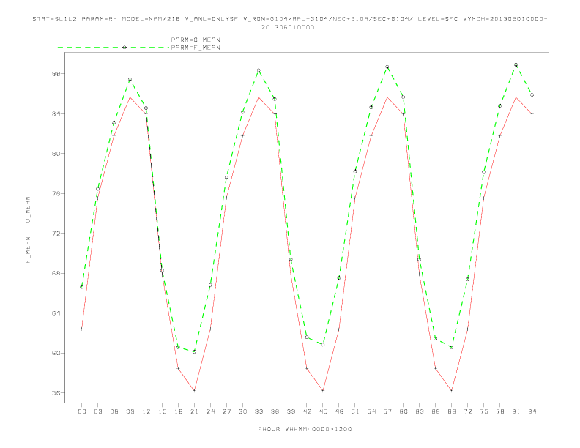Click x-axis forecast hour label 66
Screen dimensions: 580x448
click(436, 411)
